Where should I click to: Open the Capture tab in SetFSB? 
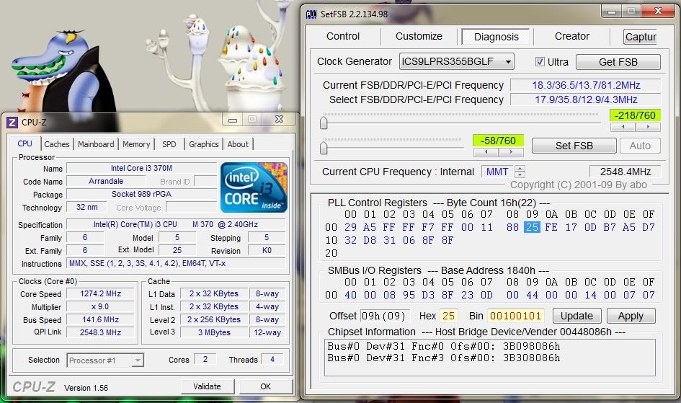641,37
